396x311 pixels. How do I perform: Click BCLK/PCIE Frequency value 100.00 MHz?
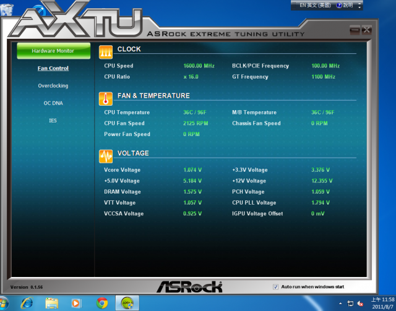pos(325,66)
